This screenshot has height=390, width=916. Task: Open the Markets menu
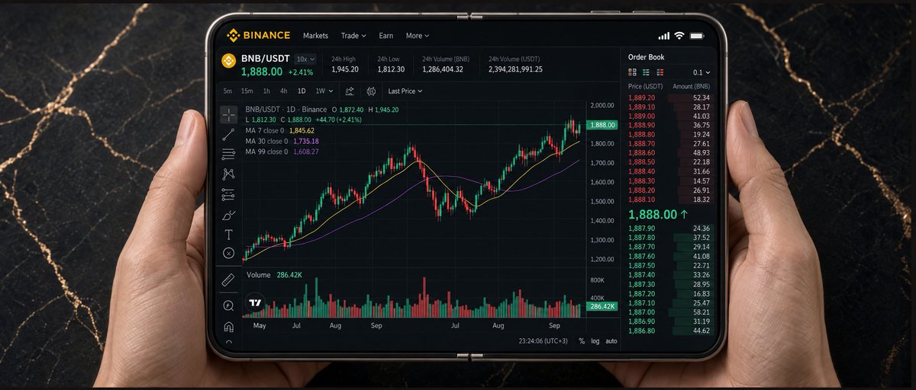315,36
